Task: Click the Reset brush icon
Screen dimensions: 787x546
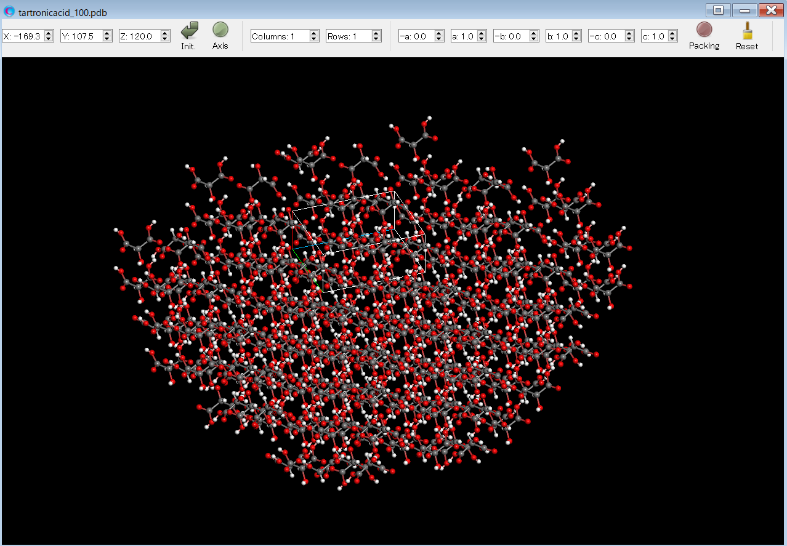Action: (746, 31)
